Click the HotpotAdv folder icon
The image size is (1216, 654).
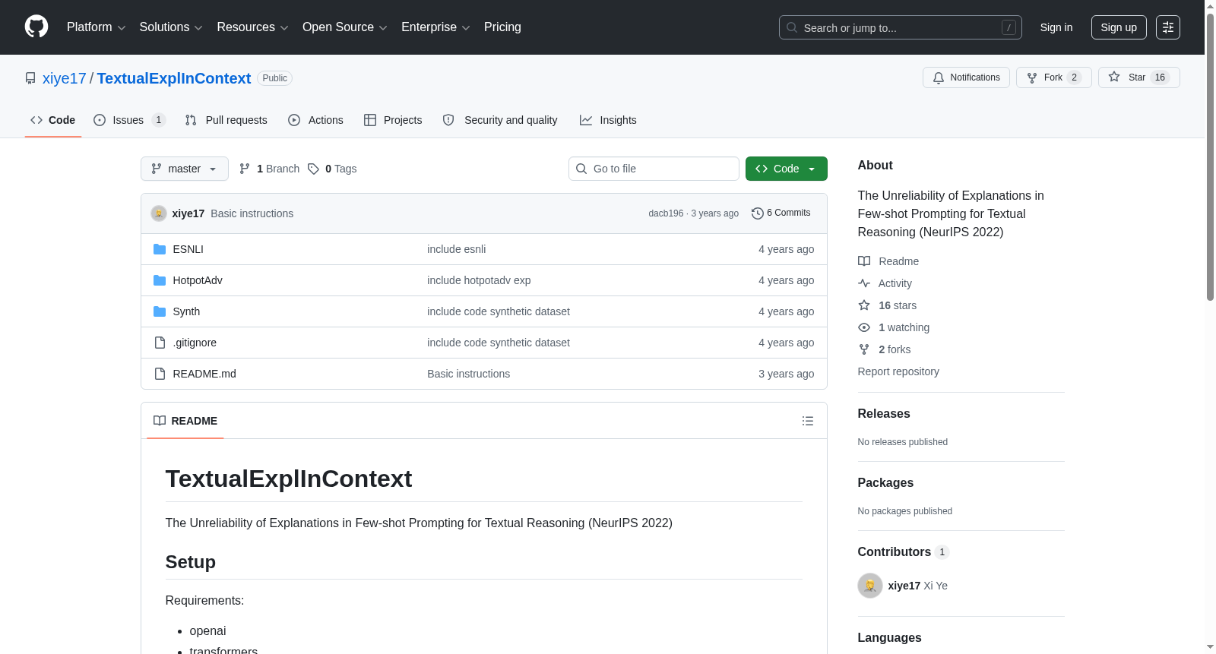coord(160,280)
